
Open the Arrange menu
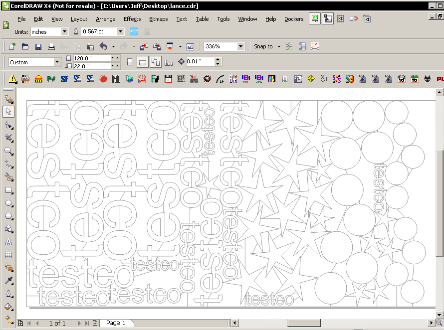pos(106,19)
